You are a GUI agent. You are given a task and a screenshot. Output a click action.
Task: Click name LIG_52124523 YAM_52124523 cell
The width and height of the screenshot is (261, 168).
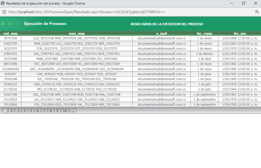pos(77,99)
